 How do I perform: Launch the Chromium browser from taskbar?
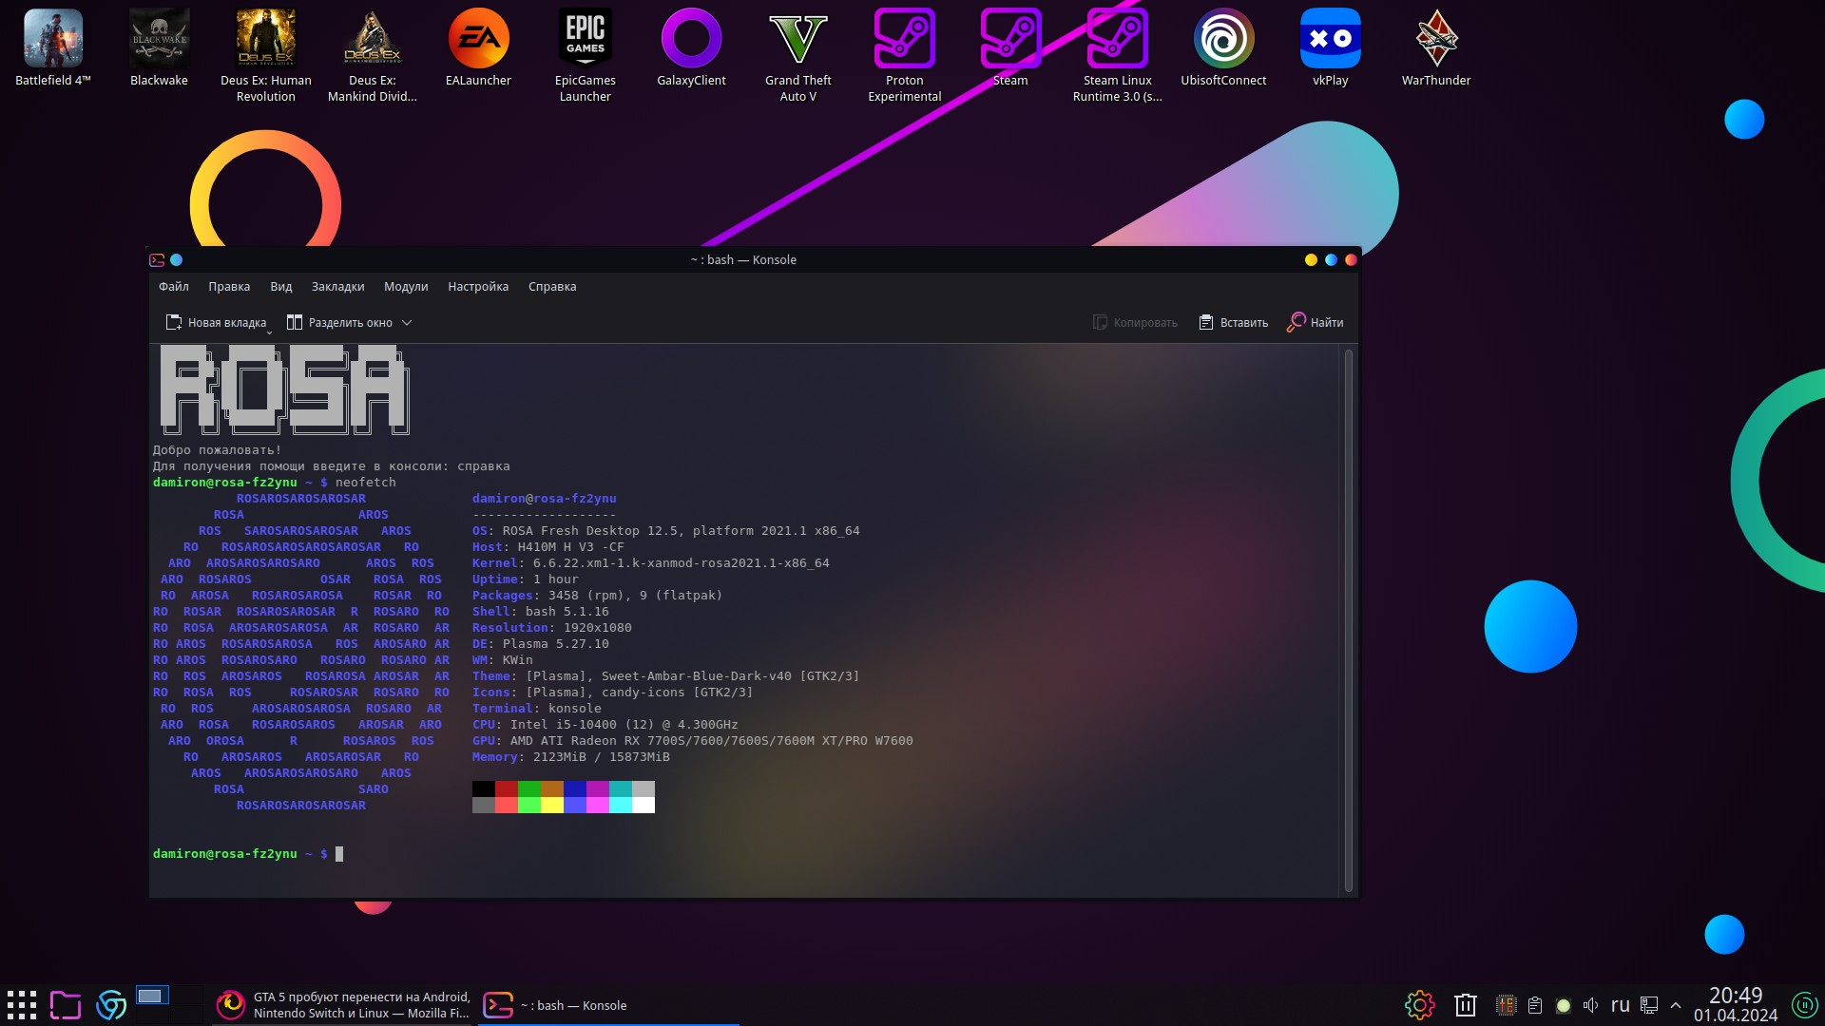(111, 1005)
